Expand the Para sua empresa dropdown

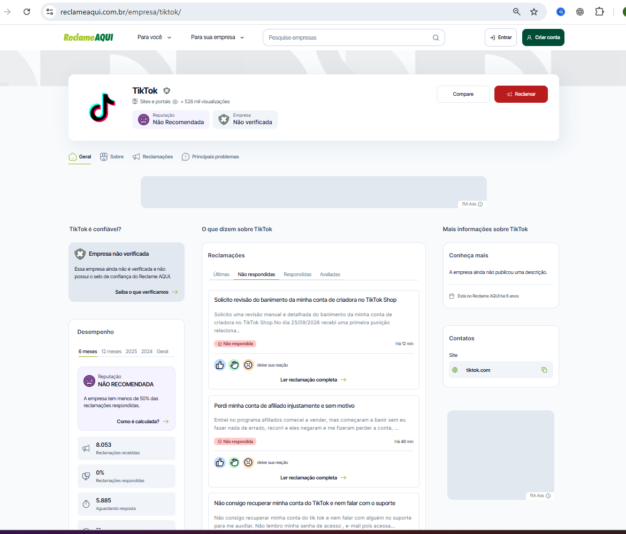217,37
